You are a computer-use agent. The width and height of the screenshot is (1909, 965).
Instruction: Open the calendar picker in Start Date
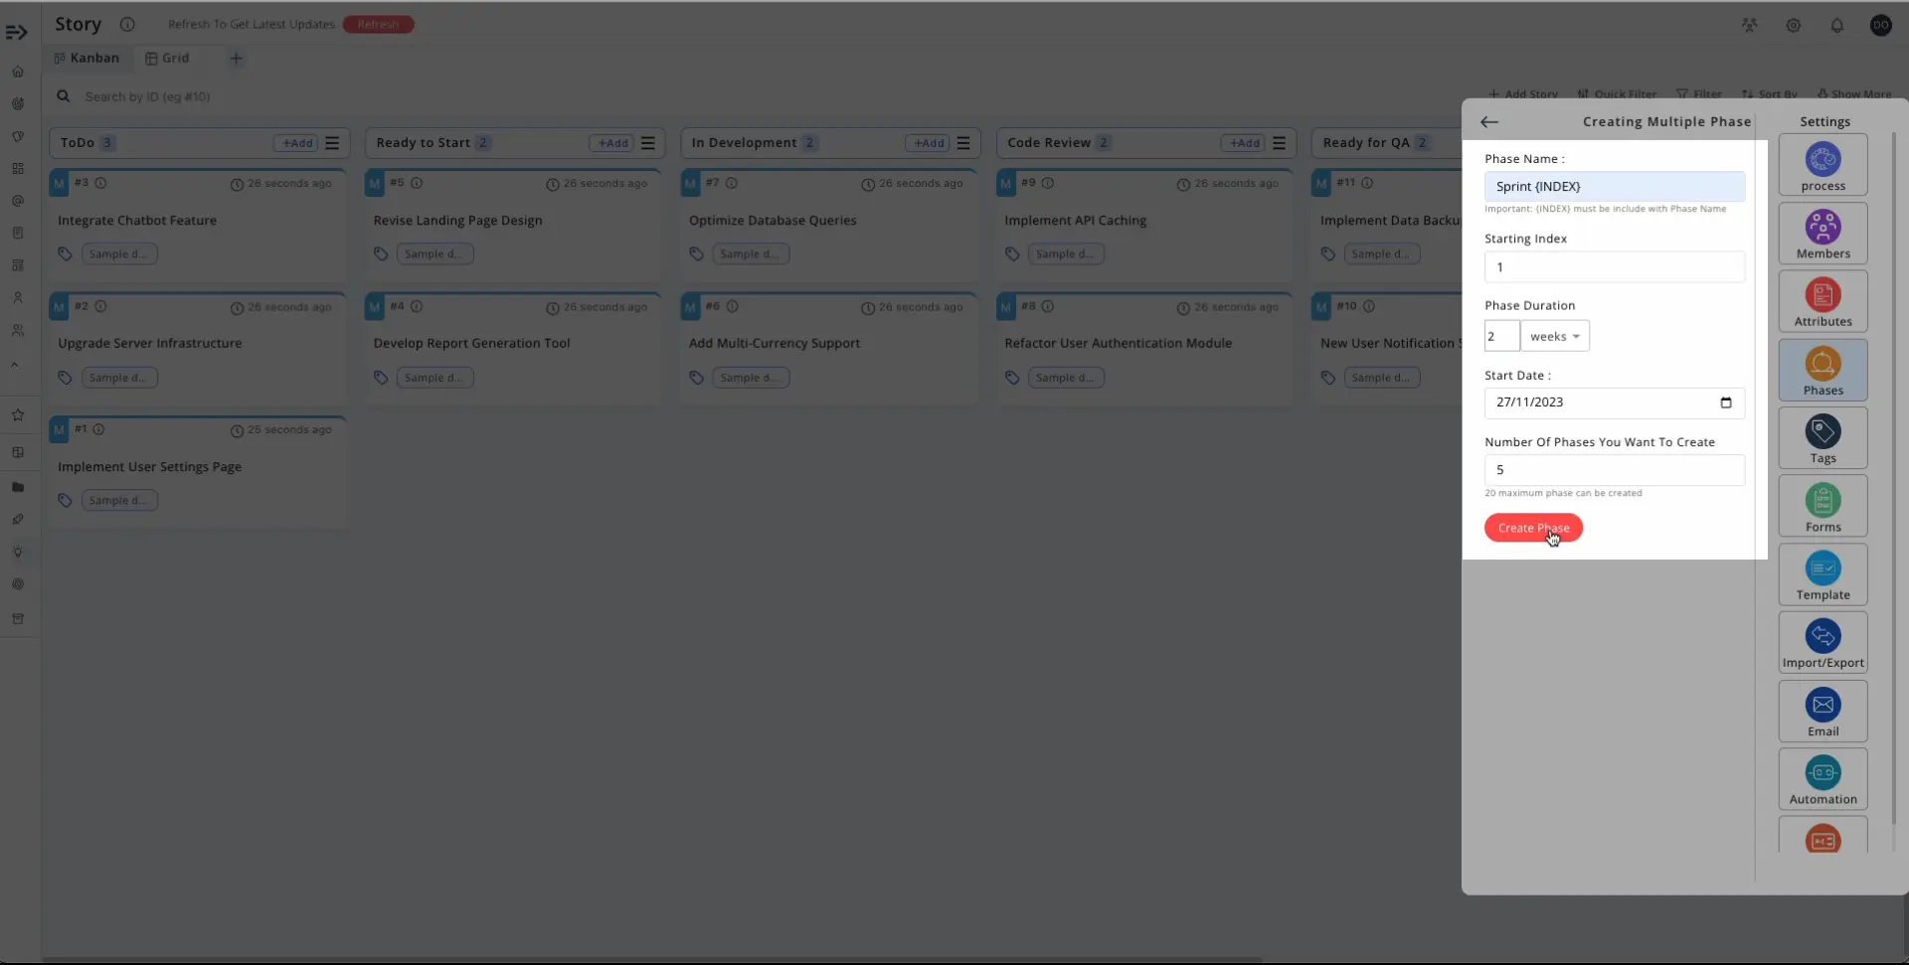[1725, 402]
